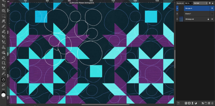Click the Move tool at toolbar top
This screenshot has height=106, width=215.
[x=3, y=1]
